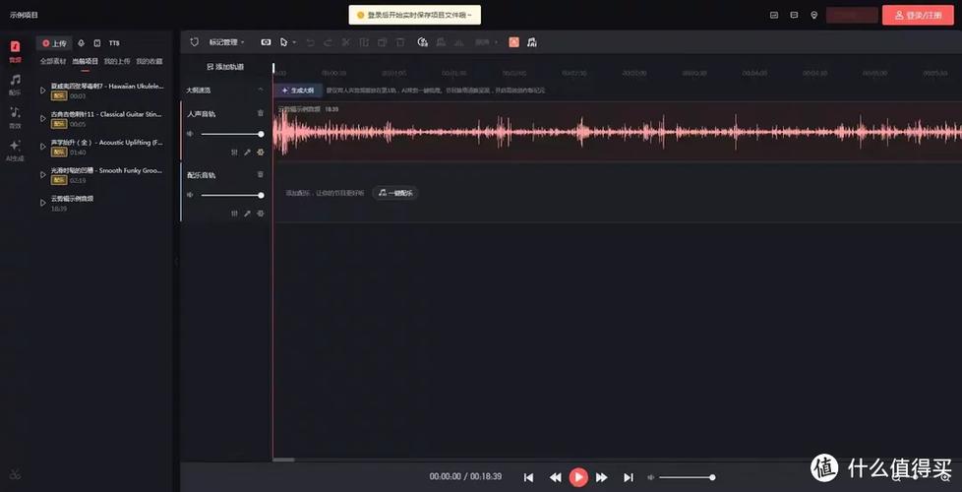The height and width of the screenshot is (492, 962).
Task: Preview the 18:39 sample audio clip
Action: [x=43, y=203]
